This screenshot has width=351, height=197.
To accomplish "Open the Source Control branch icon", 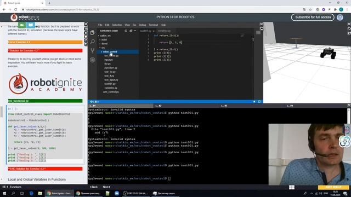I will (93, 51).
